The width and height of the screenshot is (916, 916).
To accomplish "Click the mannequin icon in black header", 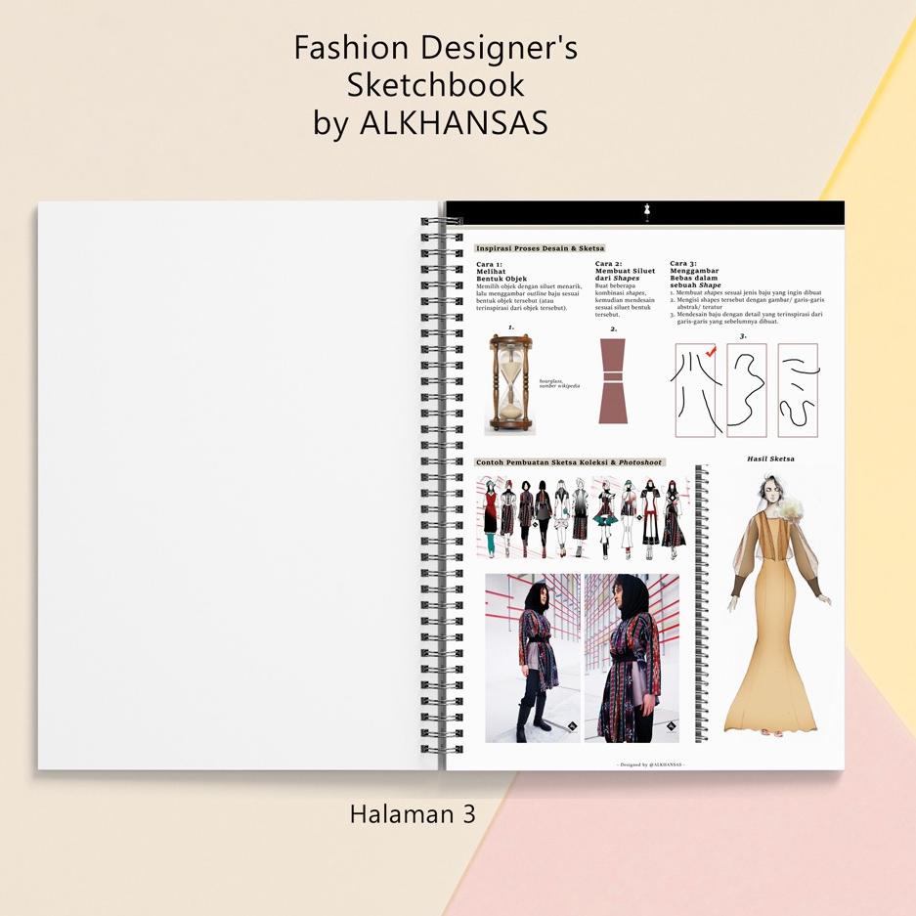I will pyautogui.click(x=646, y=211).
